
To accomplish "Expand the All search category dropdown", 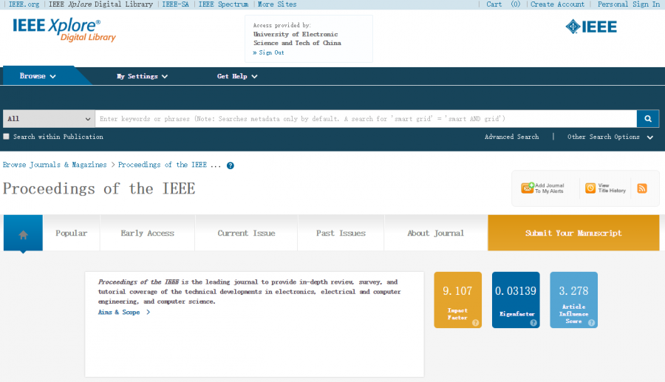I will pyautogui.click(x=48, y=119).
